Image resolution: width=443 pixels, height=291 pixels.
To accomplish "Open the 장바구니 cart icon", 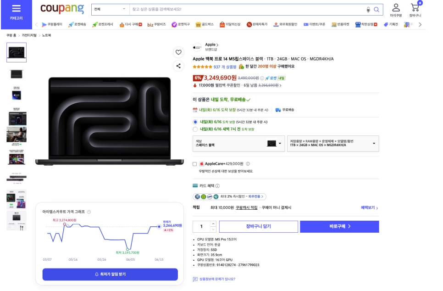I will (x=415, y=10).
